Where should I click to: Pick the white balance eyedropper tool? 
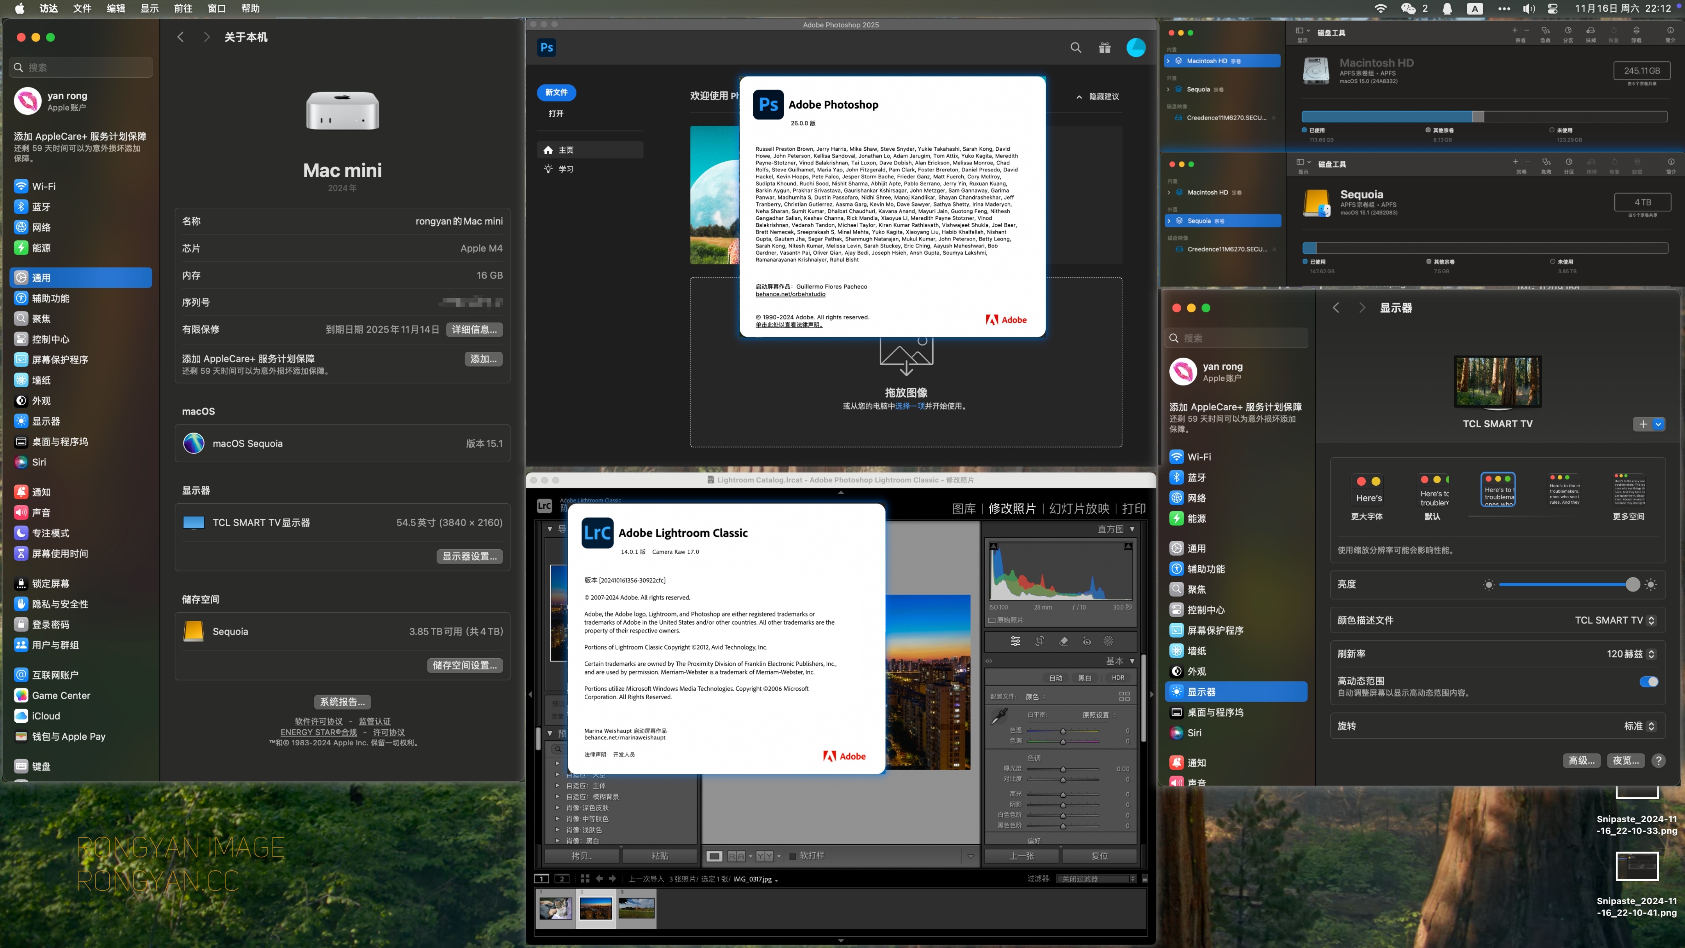tap(999, 716)
